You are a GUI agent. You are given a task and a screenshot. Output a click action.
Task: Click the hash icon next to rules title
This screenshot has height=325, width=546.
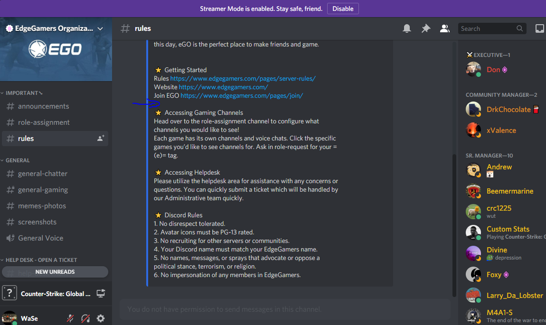coord(125,28)
